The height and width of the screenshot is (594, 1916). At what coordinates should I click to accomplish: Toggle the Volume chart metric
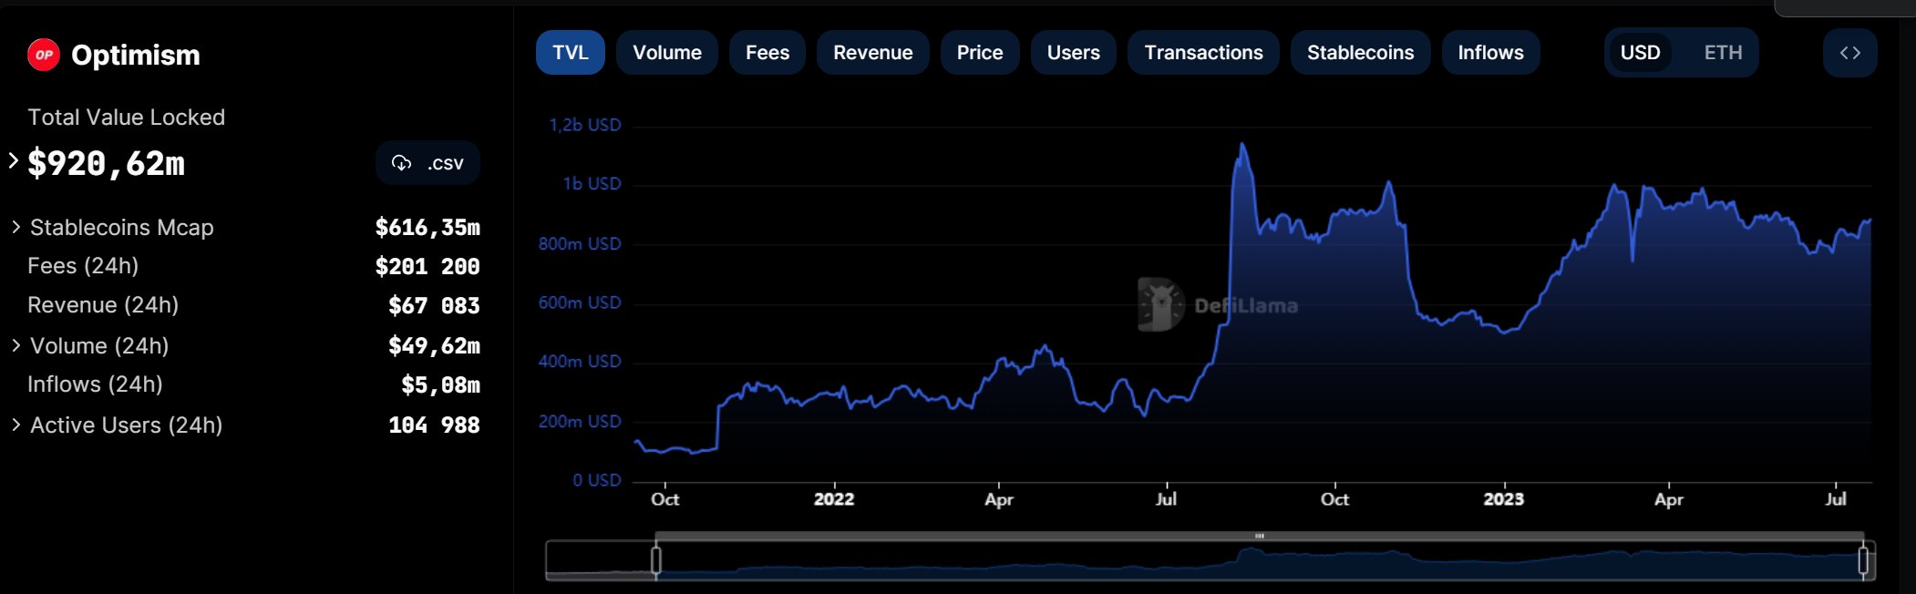coord(666,53)
